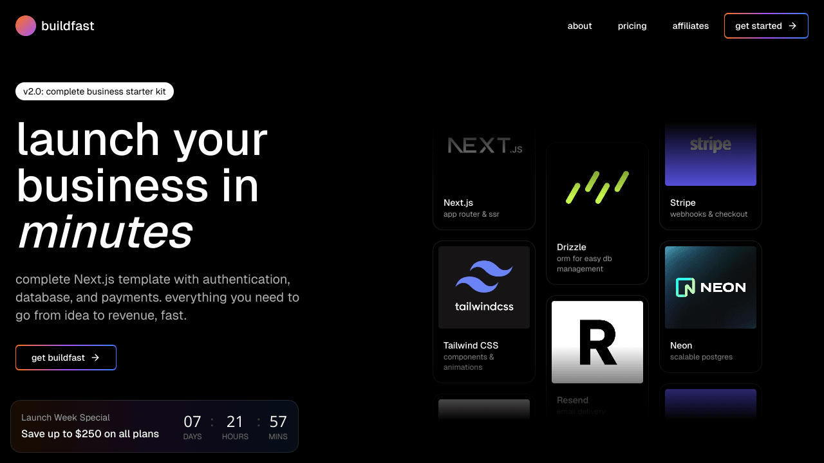Click the buildfast brand name text
The width and height of the screenshot is (824, 463).
click(68, 26)
